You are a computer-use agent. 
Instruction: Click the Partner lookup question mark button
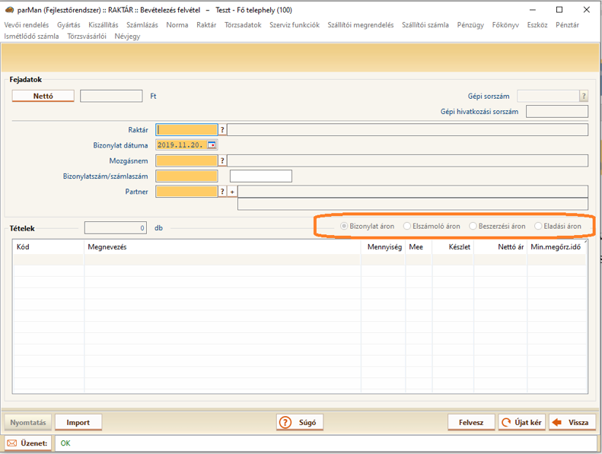click(222, 192)
